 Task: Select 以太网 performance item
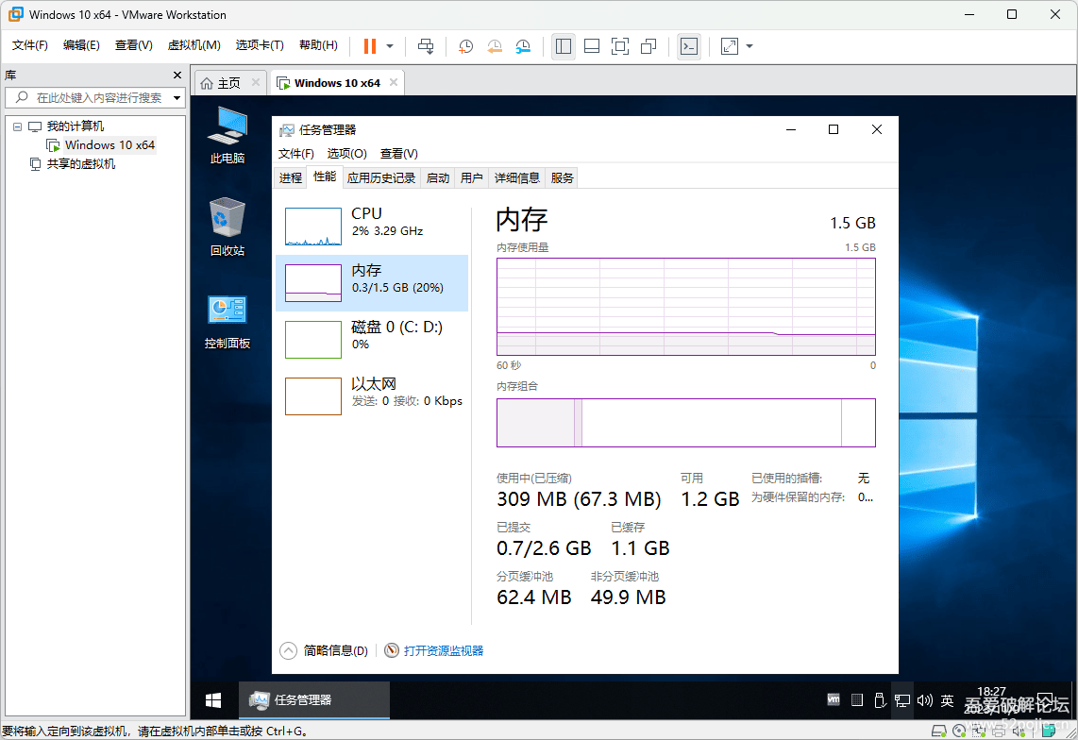(372, 395)
